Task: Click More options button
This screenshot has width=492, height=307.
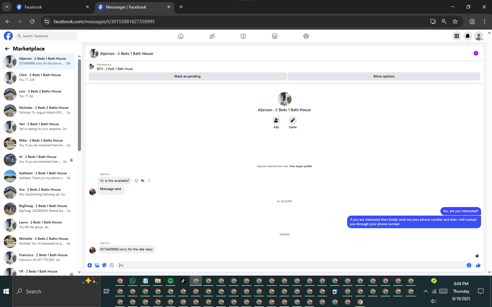Action: click(384, 76)
